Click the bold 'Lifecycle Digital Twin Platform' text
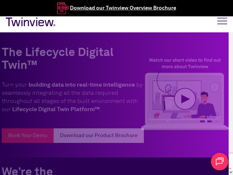 click(x=56, y=109)
